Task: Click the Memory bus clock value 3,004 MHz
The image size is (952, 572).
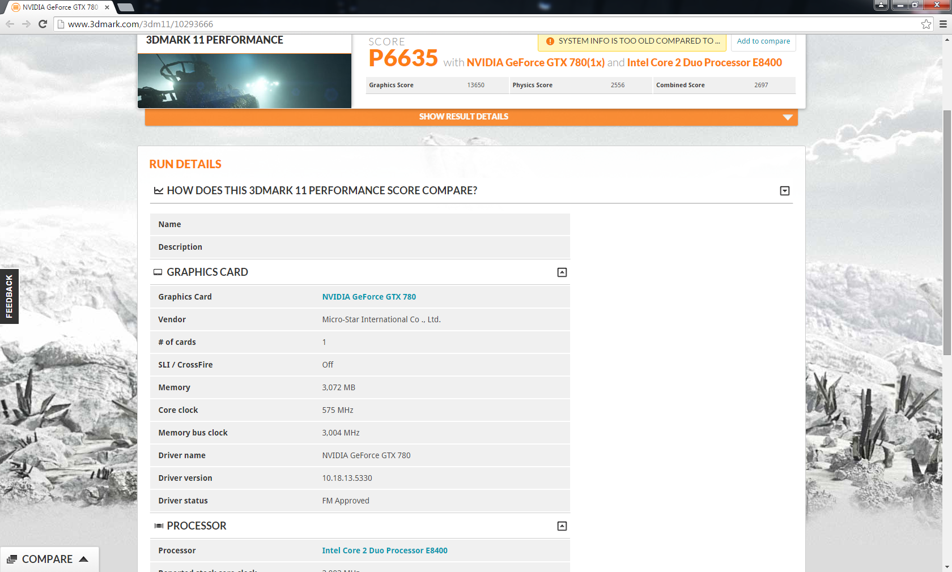Action: pos(341,433)
